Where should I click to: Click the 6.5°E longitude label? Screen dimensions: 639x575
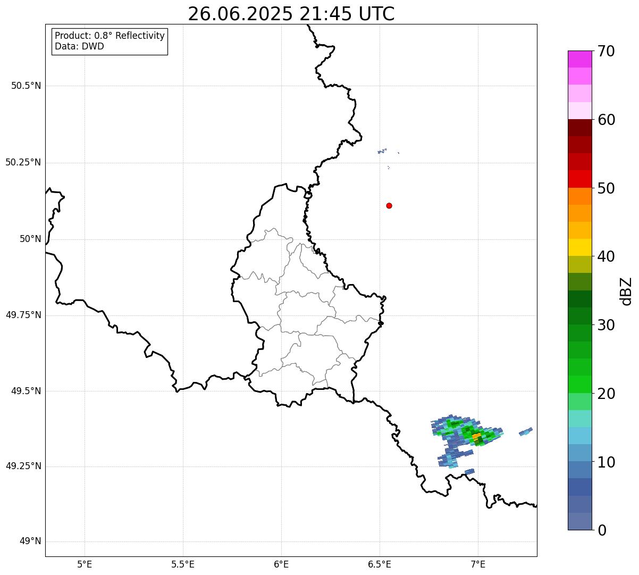click(x=380, y=564)
